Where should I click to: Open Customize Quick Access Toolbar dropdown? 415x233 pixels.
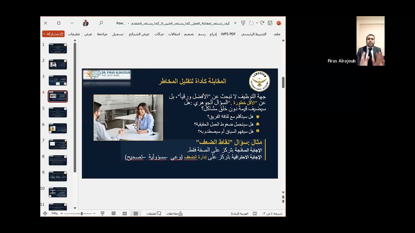click(x=235, y=23)
